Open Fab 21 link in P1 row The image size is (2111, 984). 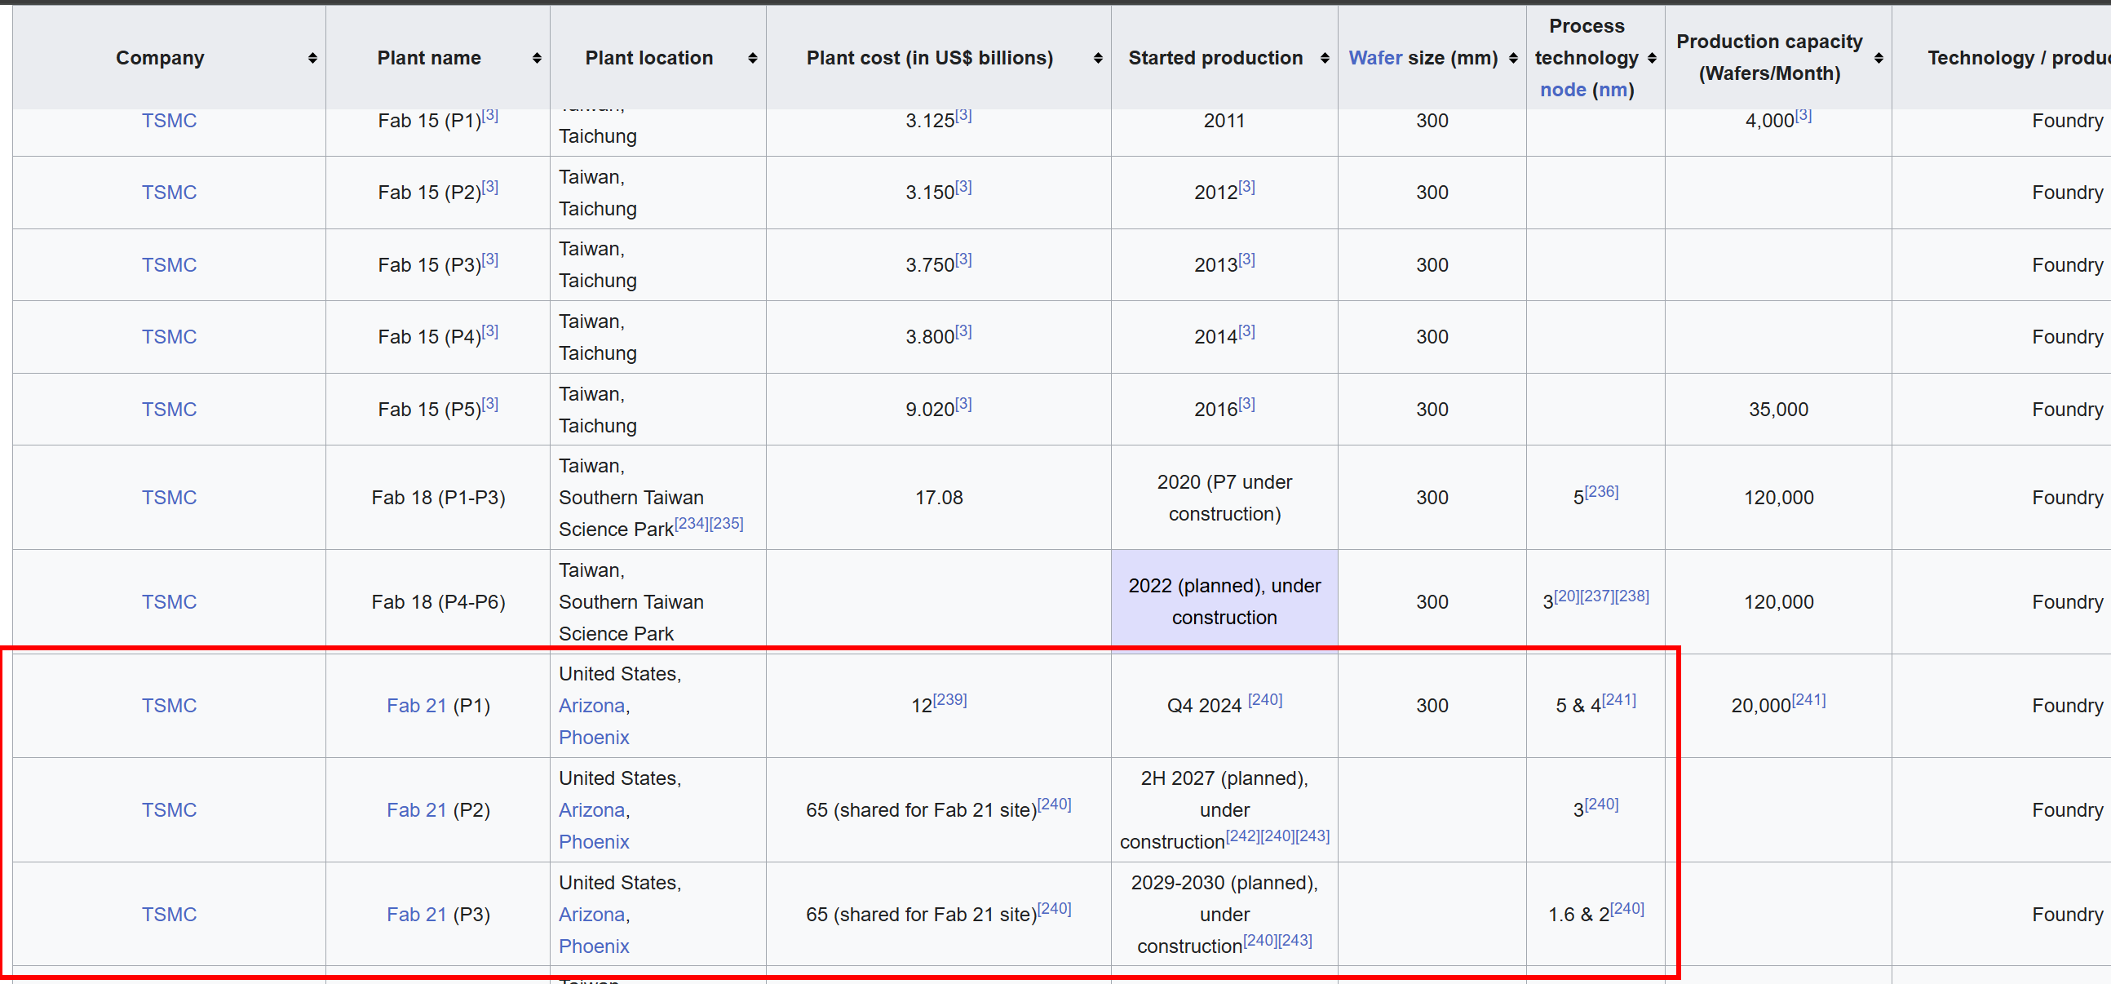(416, 706)
